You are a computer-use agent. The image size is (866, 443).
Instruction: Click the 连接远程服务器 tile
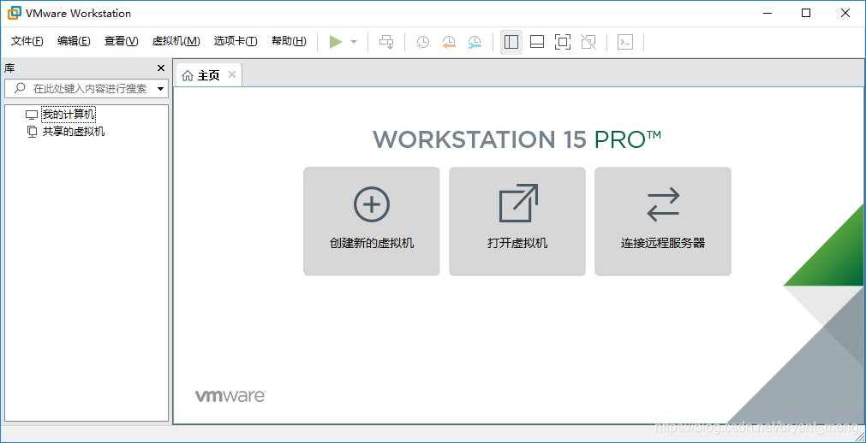click(663, 221)
